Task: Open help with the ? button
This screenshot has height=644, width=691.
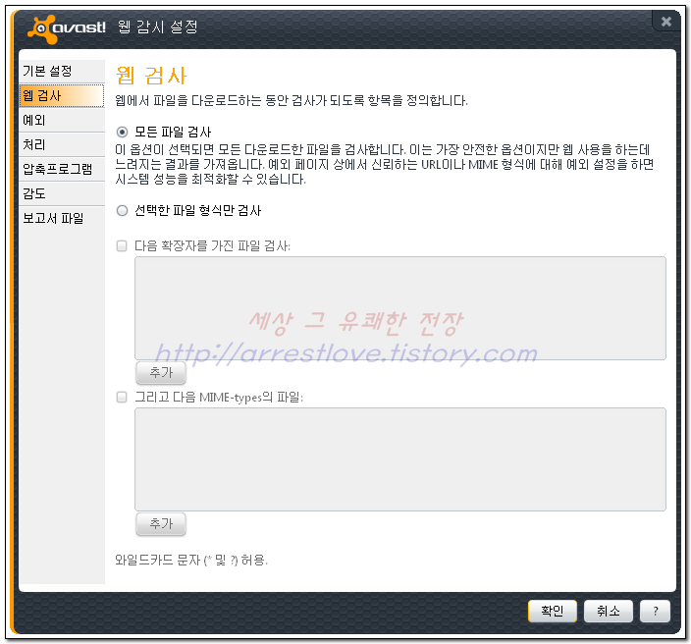Action: 656,611
